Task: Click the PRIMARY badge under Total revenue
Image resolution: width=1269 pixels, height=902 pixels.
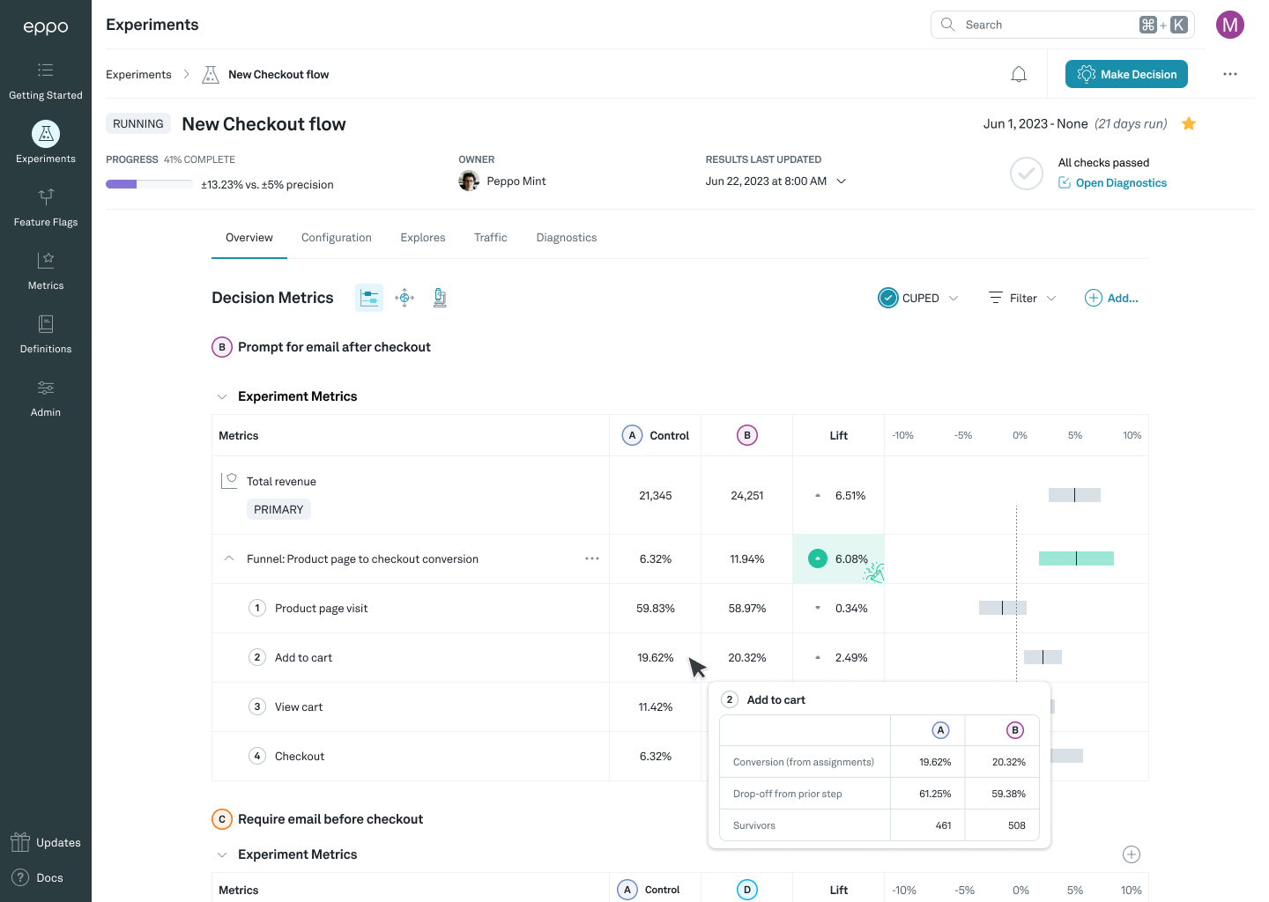Action: point(278,509)
